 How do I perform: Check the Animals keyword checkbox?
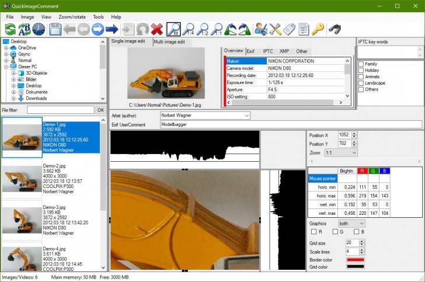point(361,76)
